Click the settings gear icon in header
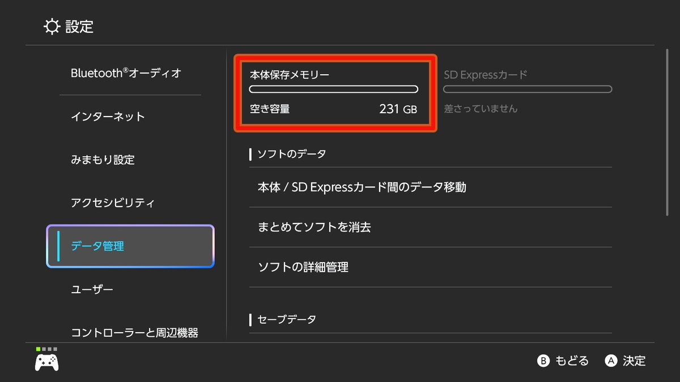Screen dimensions: 680x382 (52, 27)
